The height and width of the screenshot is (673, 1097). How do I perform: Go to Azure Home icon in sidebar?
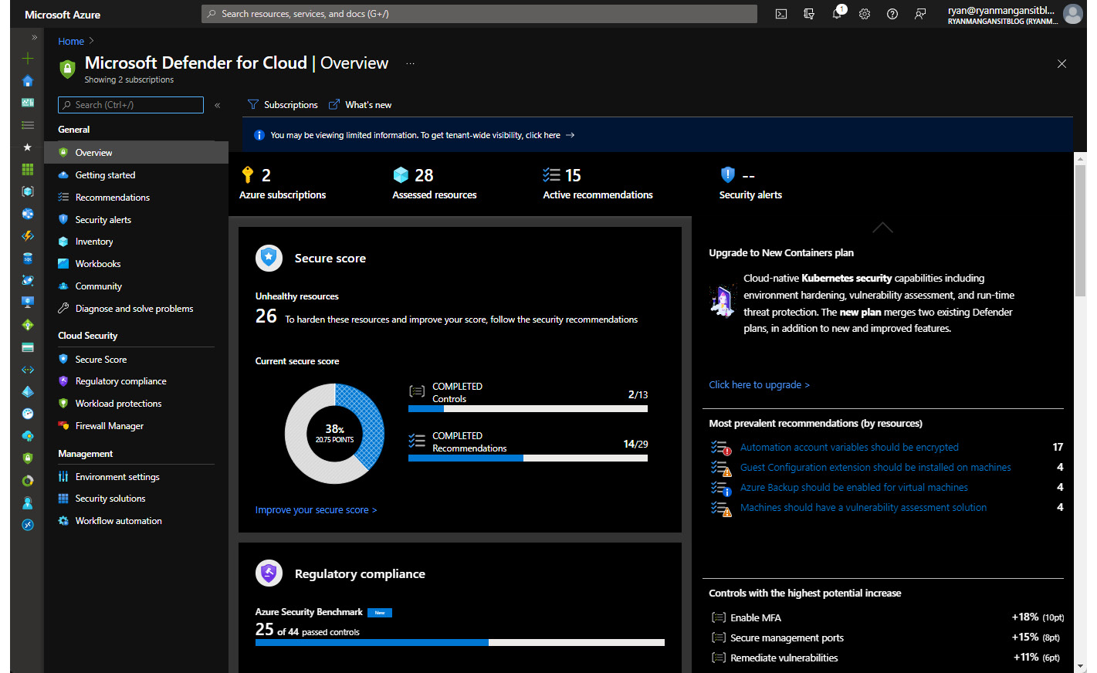click(28, 81)
